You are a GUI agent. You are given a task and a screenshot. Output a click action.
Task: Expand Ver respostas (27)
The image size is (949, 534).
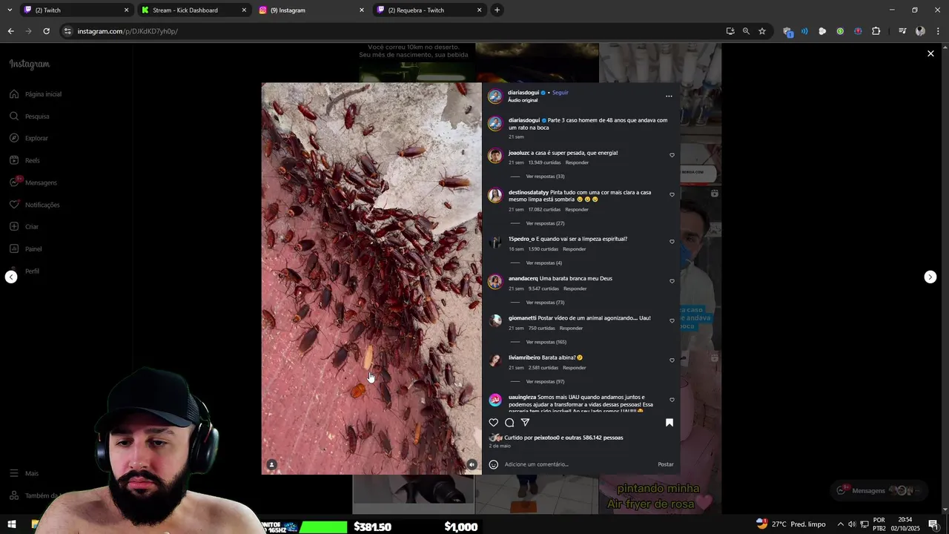(x=545, y=223)
